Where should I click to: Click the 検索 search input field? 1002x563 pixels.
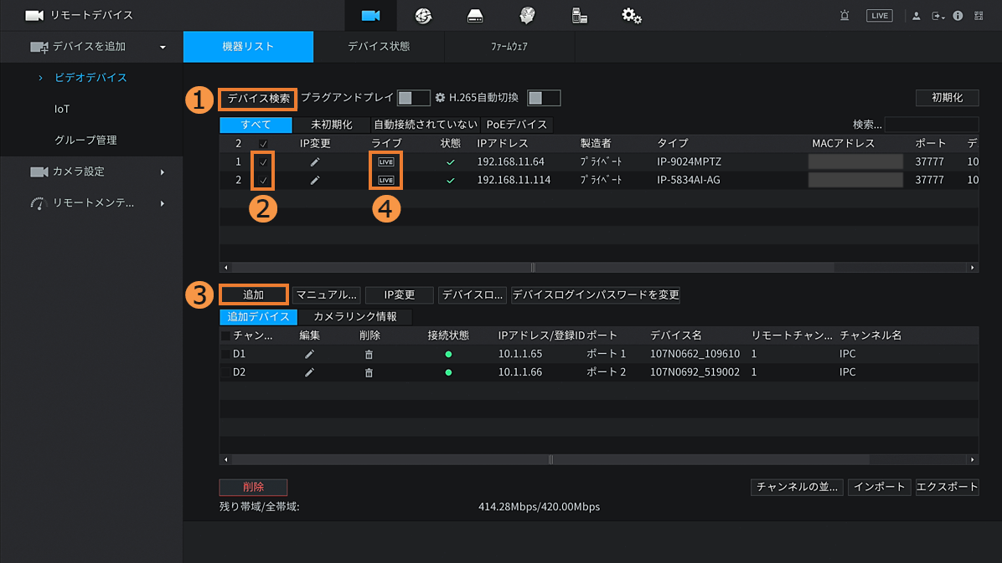(930, 125)
